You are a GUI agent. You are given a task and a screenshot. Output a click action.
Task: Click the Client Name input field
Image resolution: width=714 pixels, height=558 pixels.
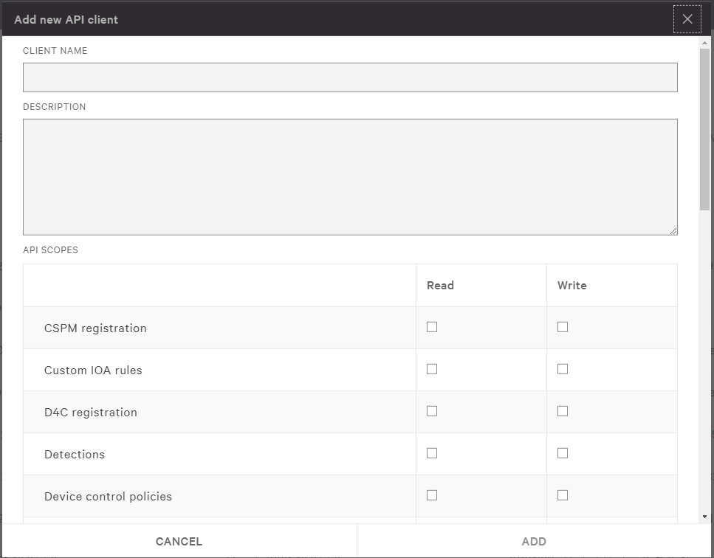350,77
